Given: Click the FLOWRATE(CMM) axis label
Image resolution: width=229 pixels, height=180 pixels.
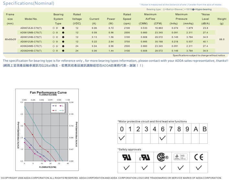Looking at the screenshot, I should pos(48,95).
